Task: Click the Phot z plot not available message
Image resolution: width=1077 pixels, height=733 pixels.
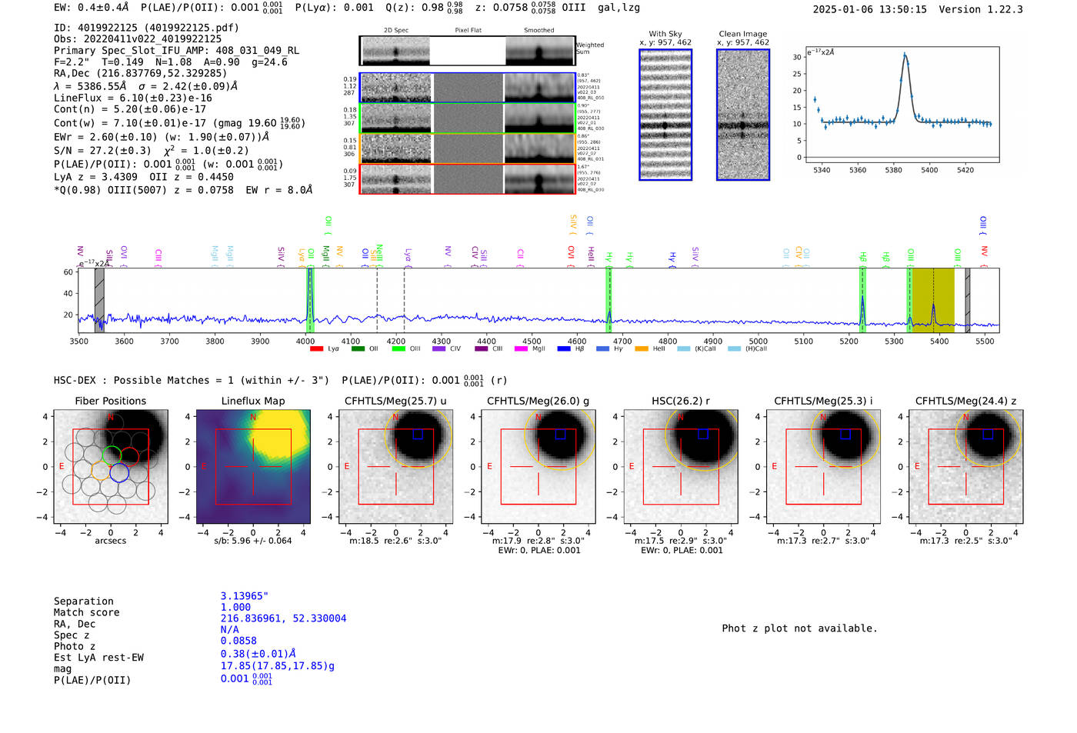Action: [799, 628]
